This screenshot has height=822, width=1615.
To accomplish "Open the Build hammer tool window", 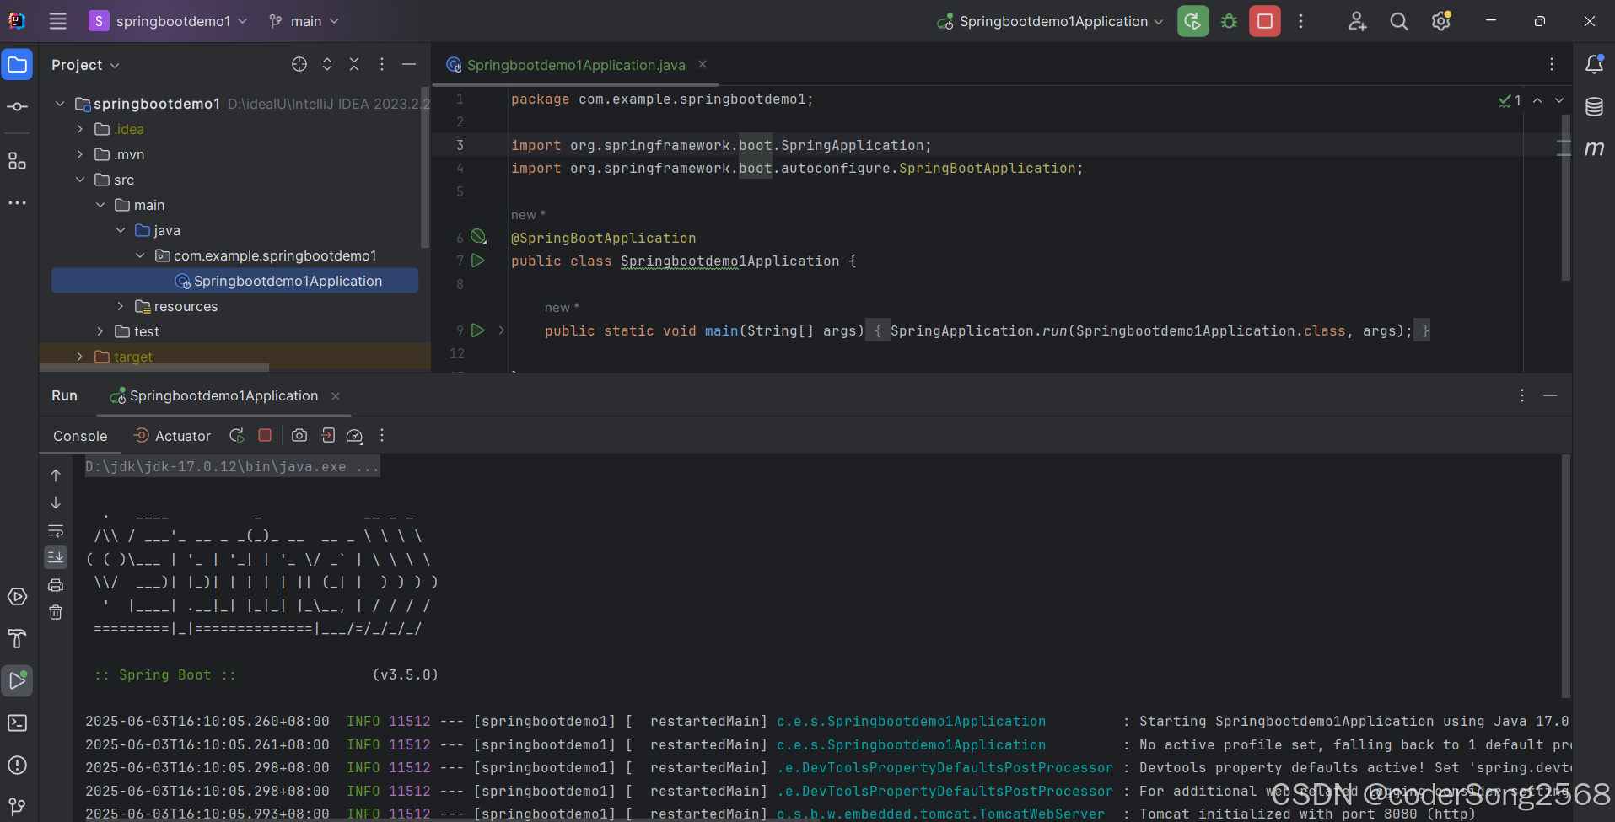I will click(x=18, y=639).
